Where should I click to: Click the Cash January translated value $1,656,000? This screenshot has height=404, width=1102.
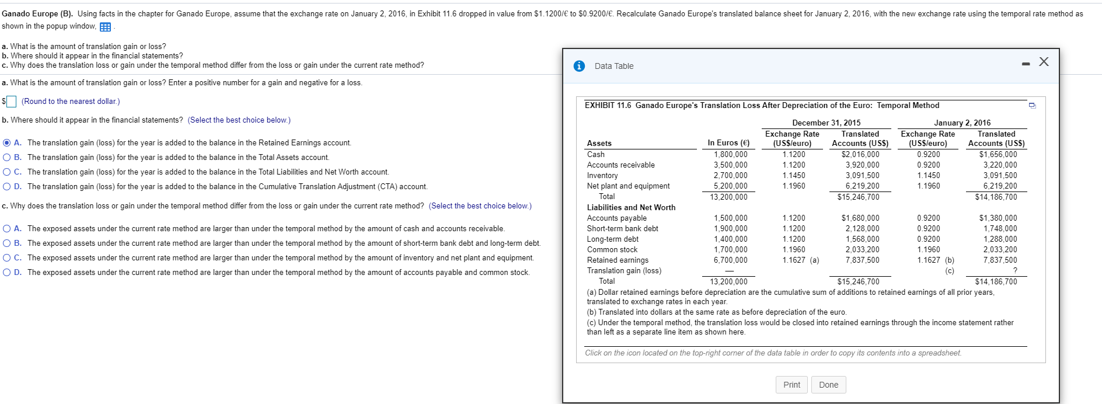click(x=998, y=155)
